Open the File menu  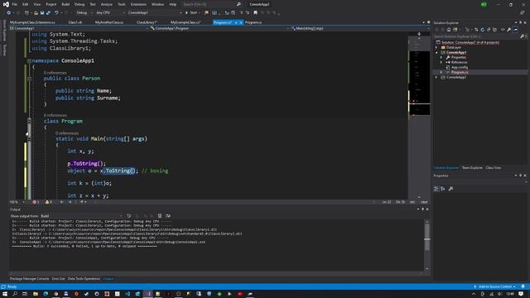click(15, 4)
